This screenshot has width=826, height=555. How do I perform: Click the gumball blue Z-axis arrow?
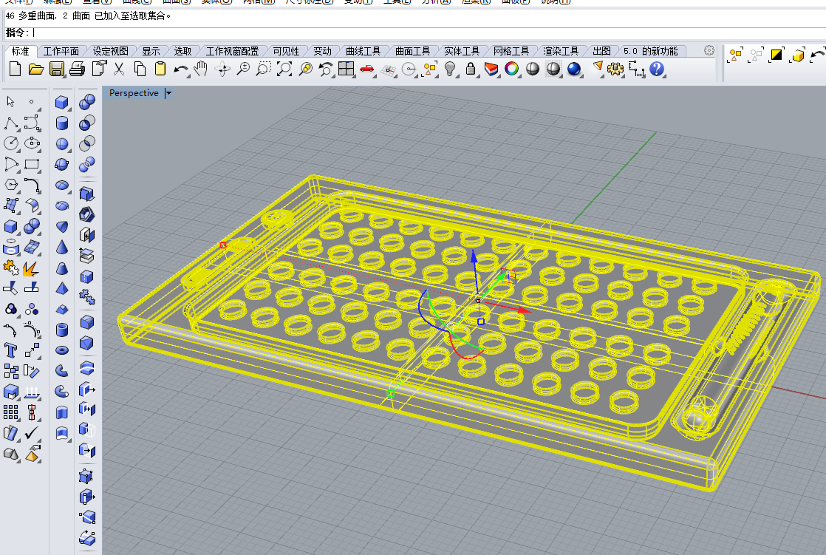pos(474,256)
